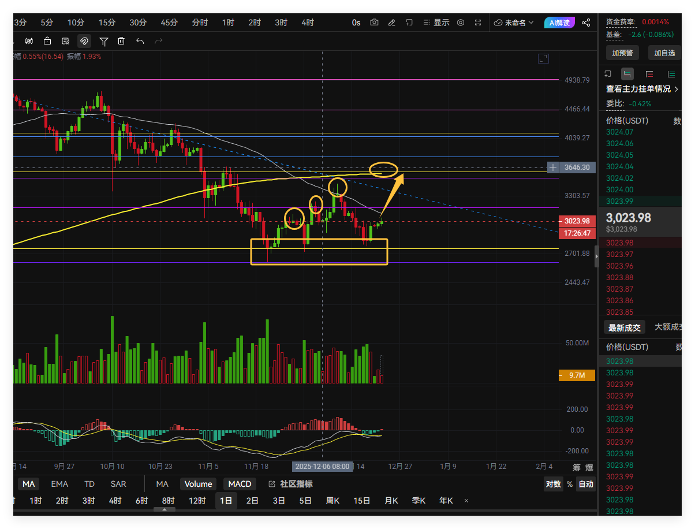Click the camera screenshot icon
The image size is (695, 529).
pyautogui.click(x=375, y=23)
